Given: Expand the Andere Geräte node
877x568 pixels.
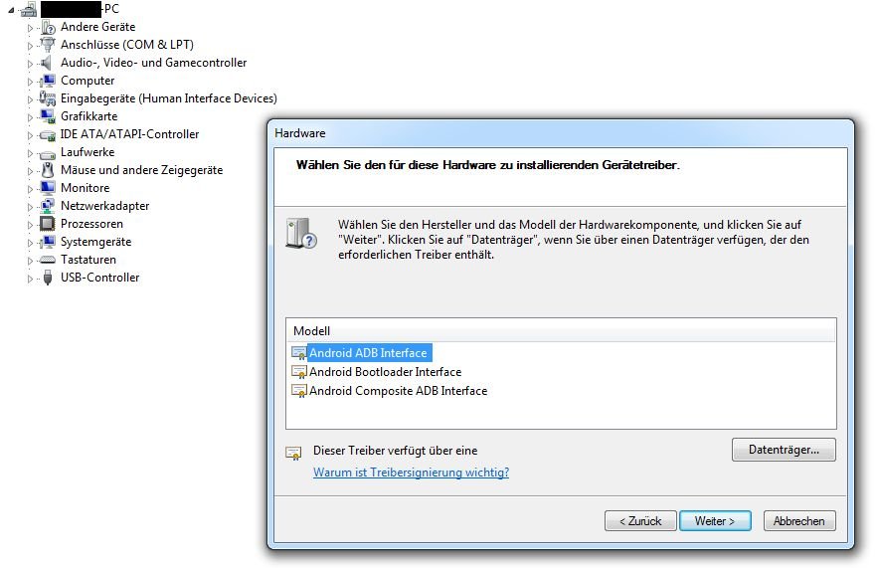Looking at the screenshot, I should pyautogui.click(x=30, y=28).
